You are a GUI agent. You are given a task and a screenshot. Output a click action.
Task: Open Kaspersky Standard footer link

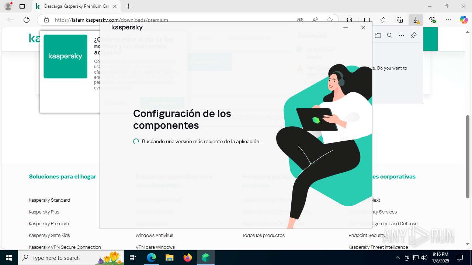[49, 200]
